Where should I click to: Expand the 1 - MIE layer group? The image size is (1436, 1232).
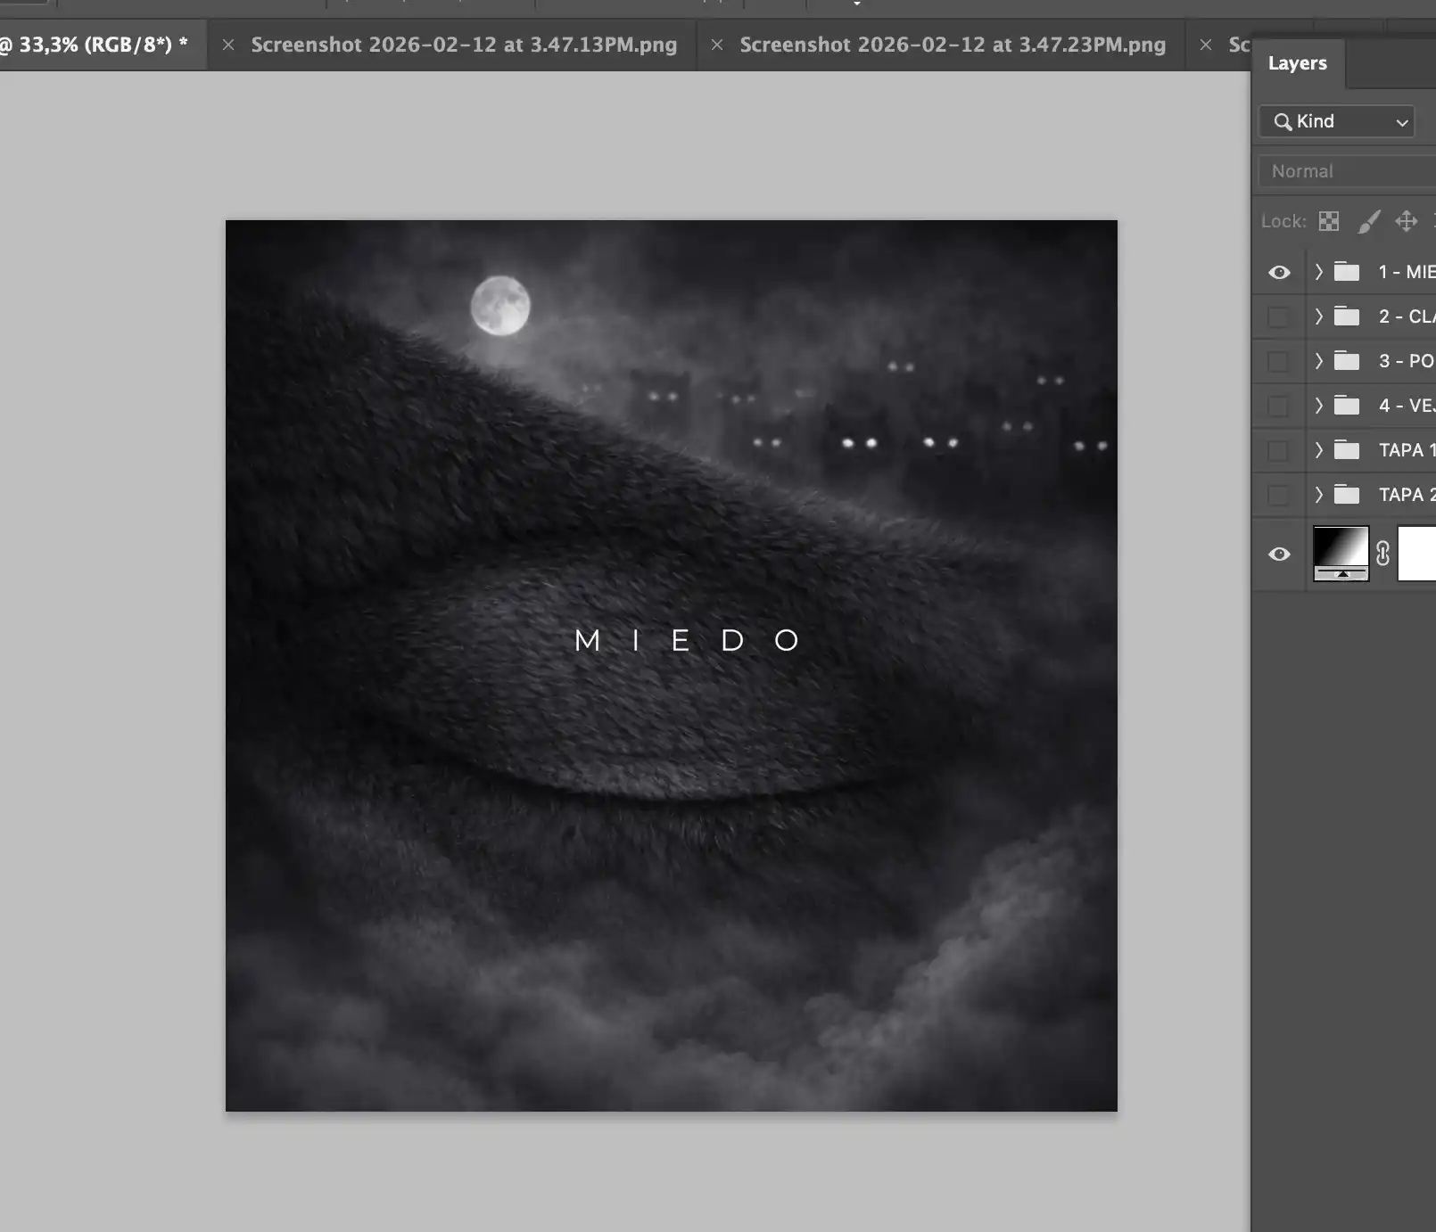[1318, 272]
